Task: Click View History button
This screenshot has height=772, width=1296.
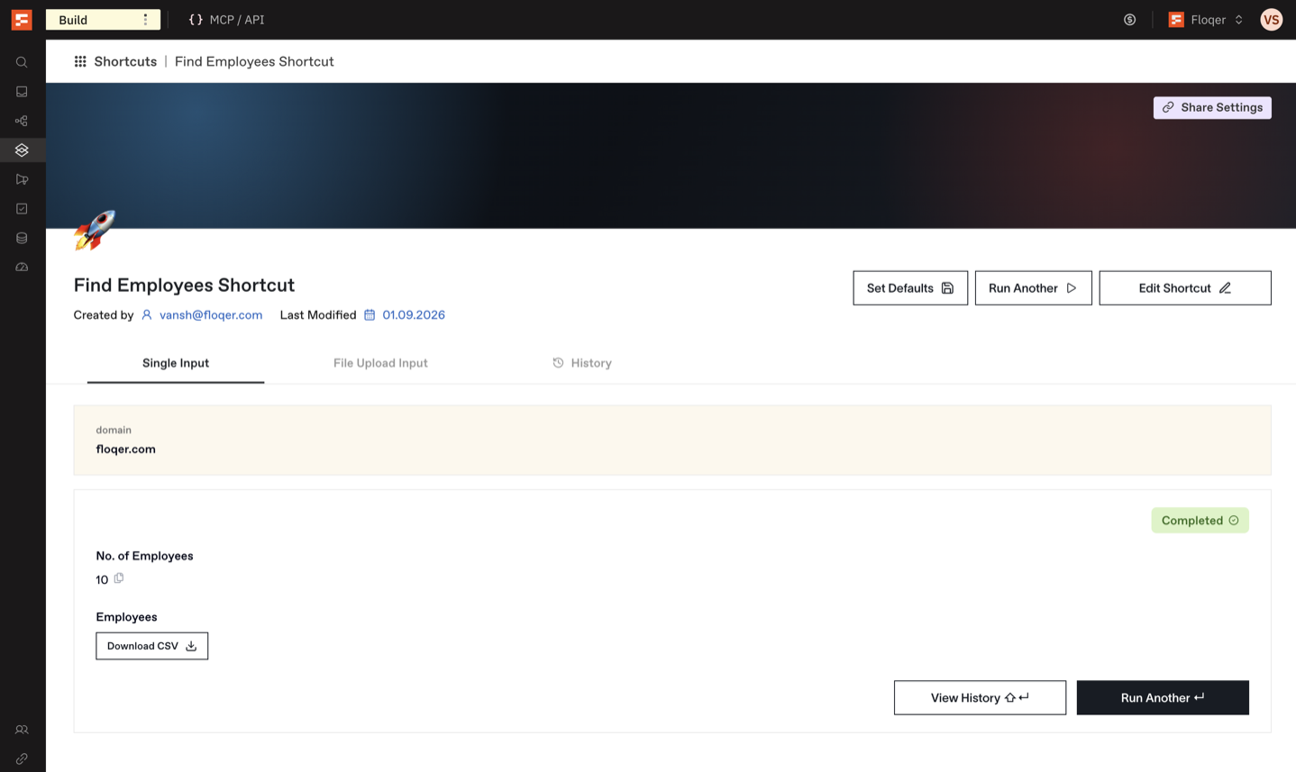Action: click(980, 698)
